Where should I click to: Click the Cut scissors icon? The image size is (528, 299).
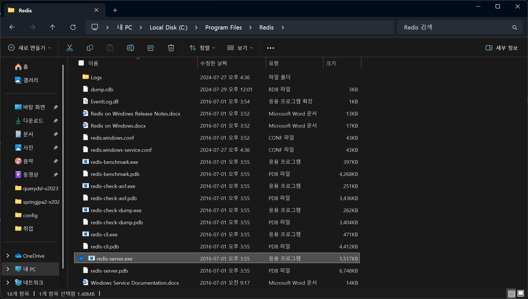click(69, 48)
